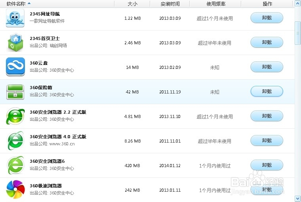Click the 一款网址导航软件 description text
301x202 pixels.
[x=47, y=21]
